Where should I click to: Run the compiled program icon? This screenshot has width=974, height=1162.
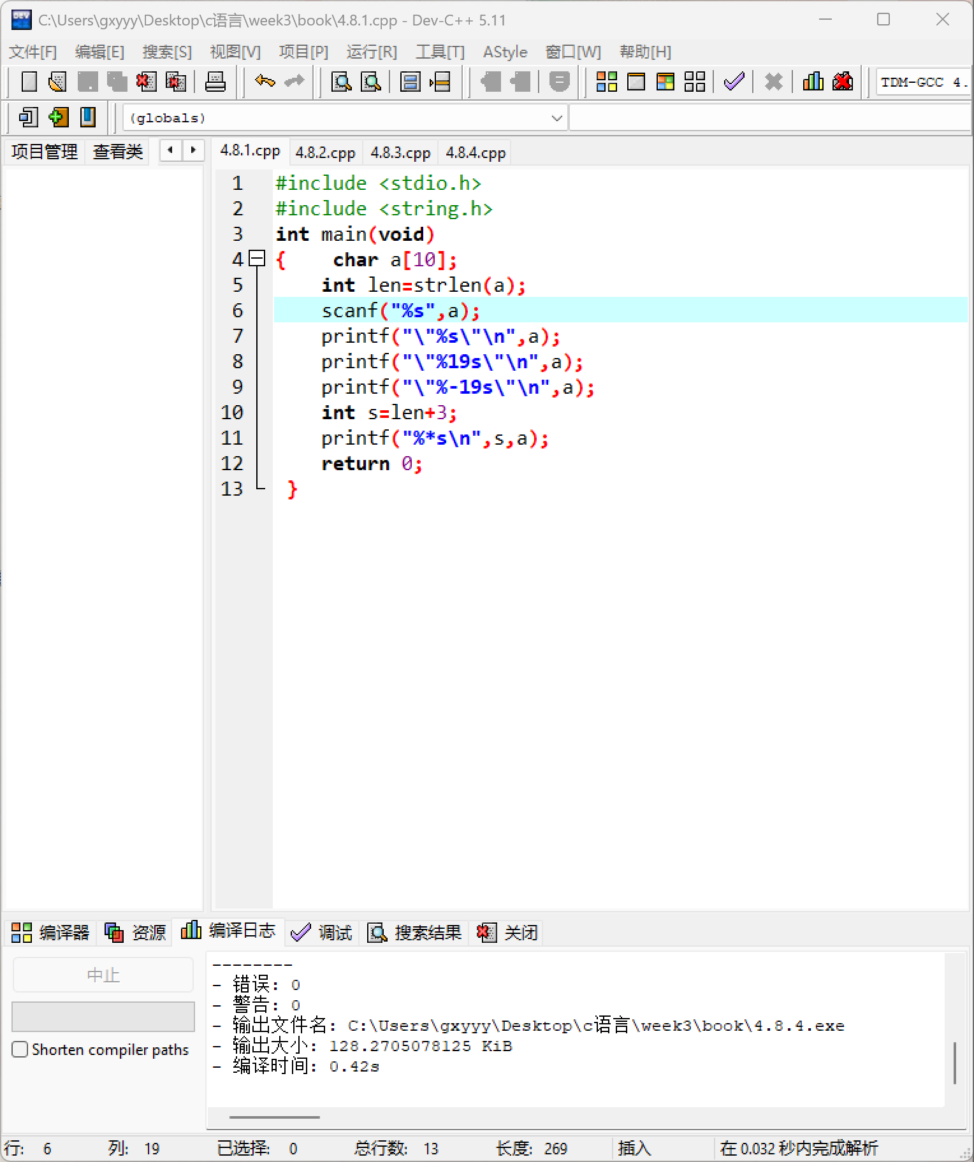[x=636, y=82]
